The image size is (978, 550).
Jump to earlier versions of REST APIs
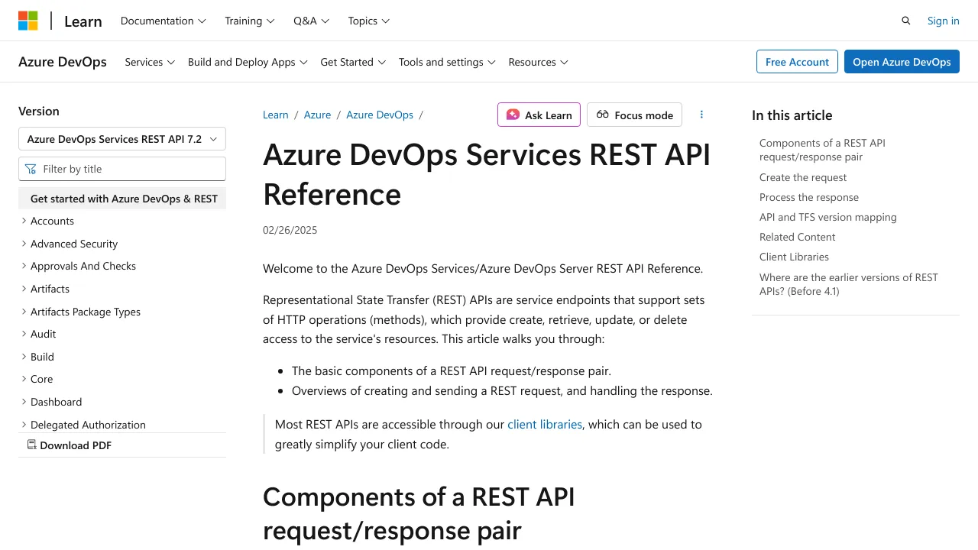coord(849,284)
